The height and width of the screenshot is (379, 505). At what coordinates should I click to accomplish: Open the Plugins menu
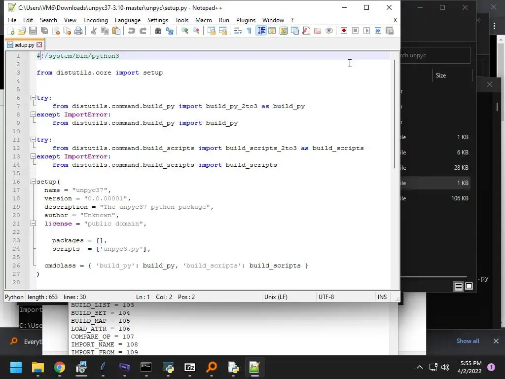pyautogui.click(x=246, y=20)
